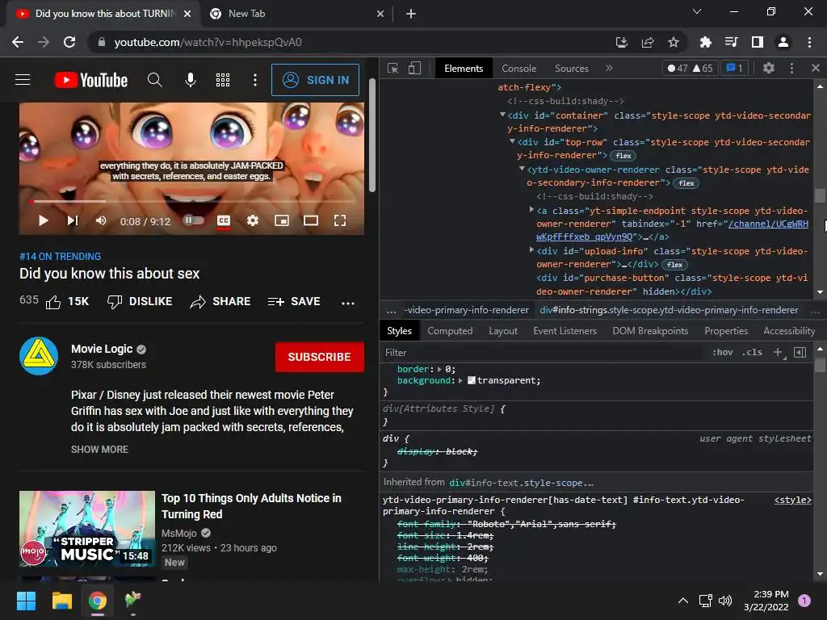Expand border shorthand property triangle
The height and width of the screenshot is (620, 827).
[x=439, y=369]
